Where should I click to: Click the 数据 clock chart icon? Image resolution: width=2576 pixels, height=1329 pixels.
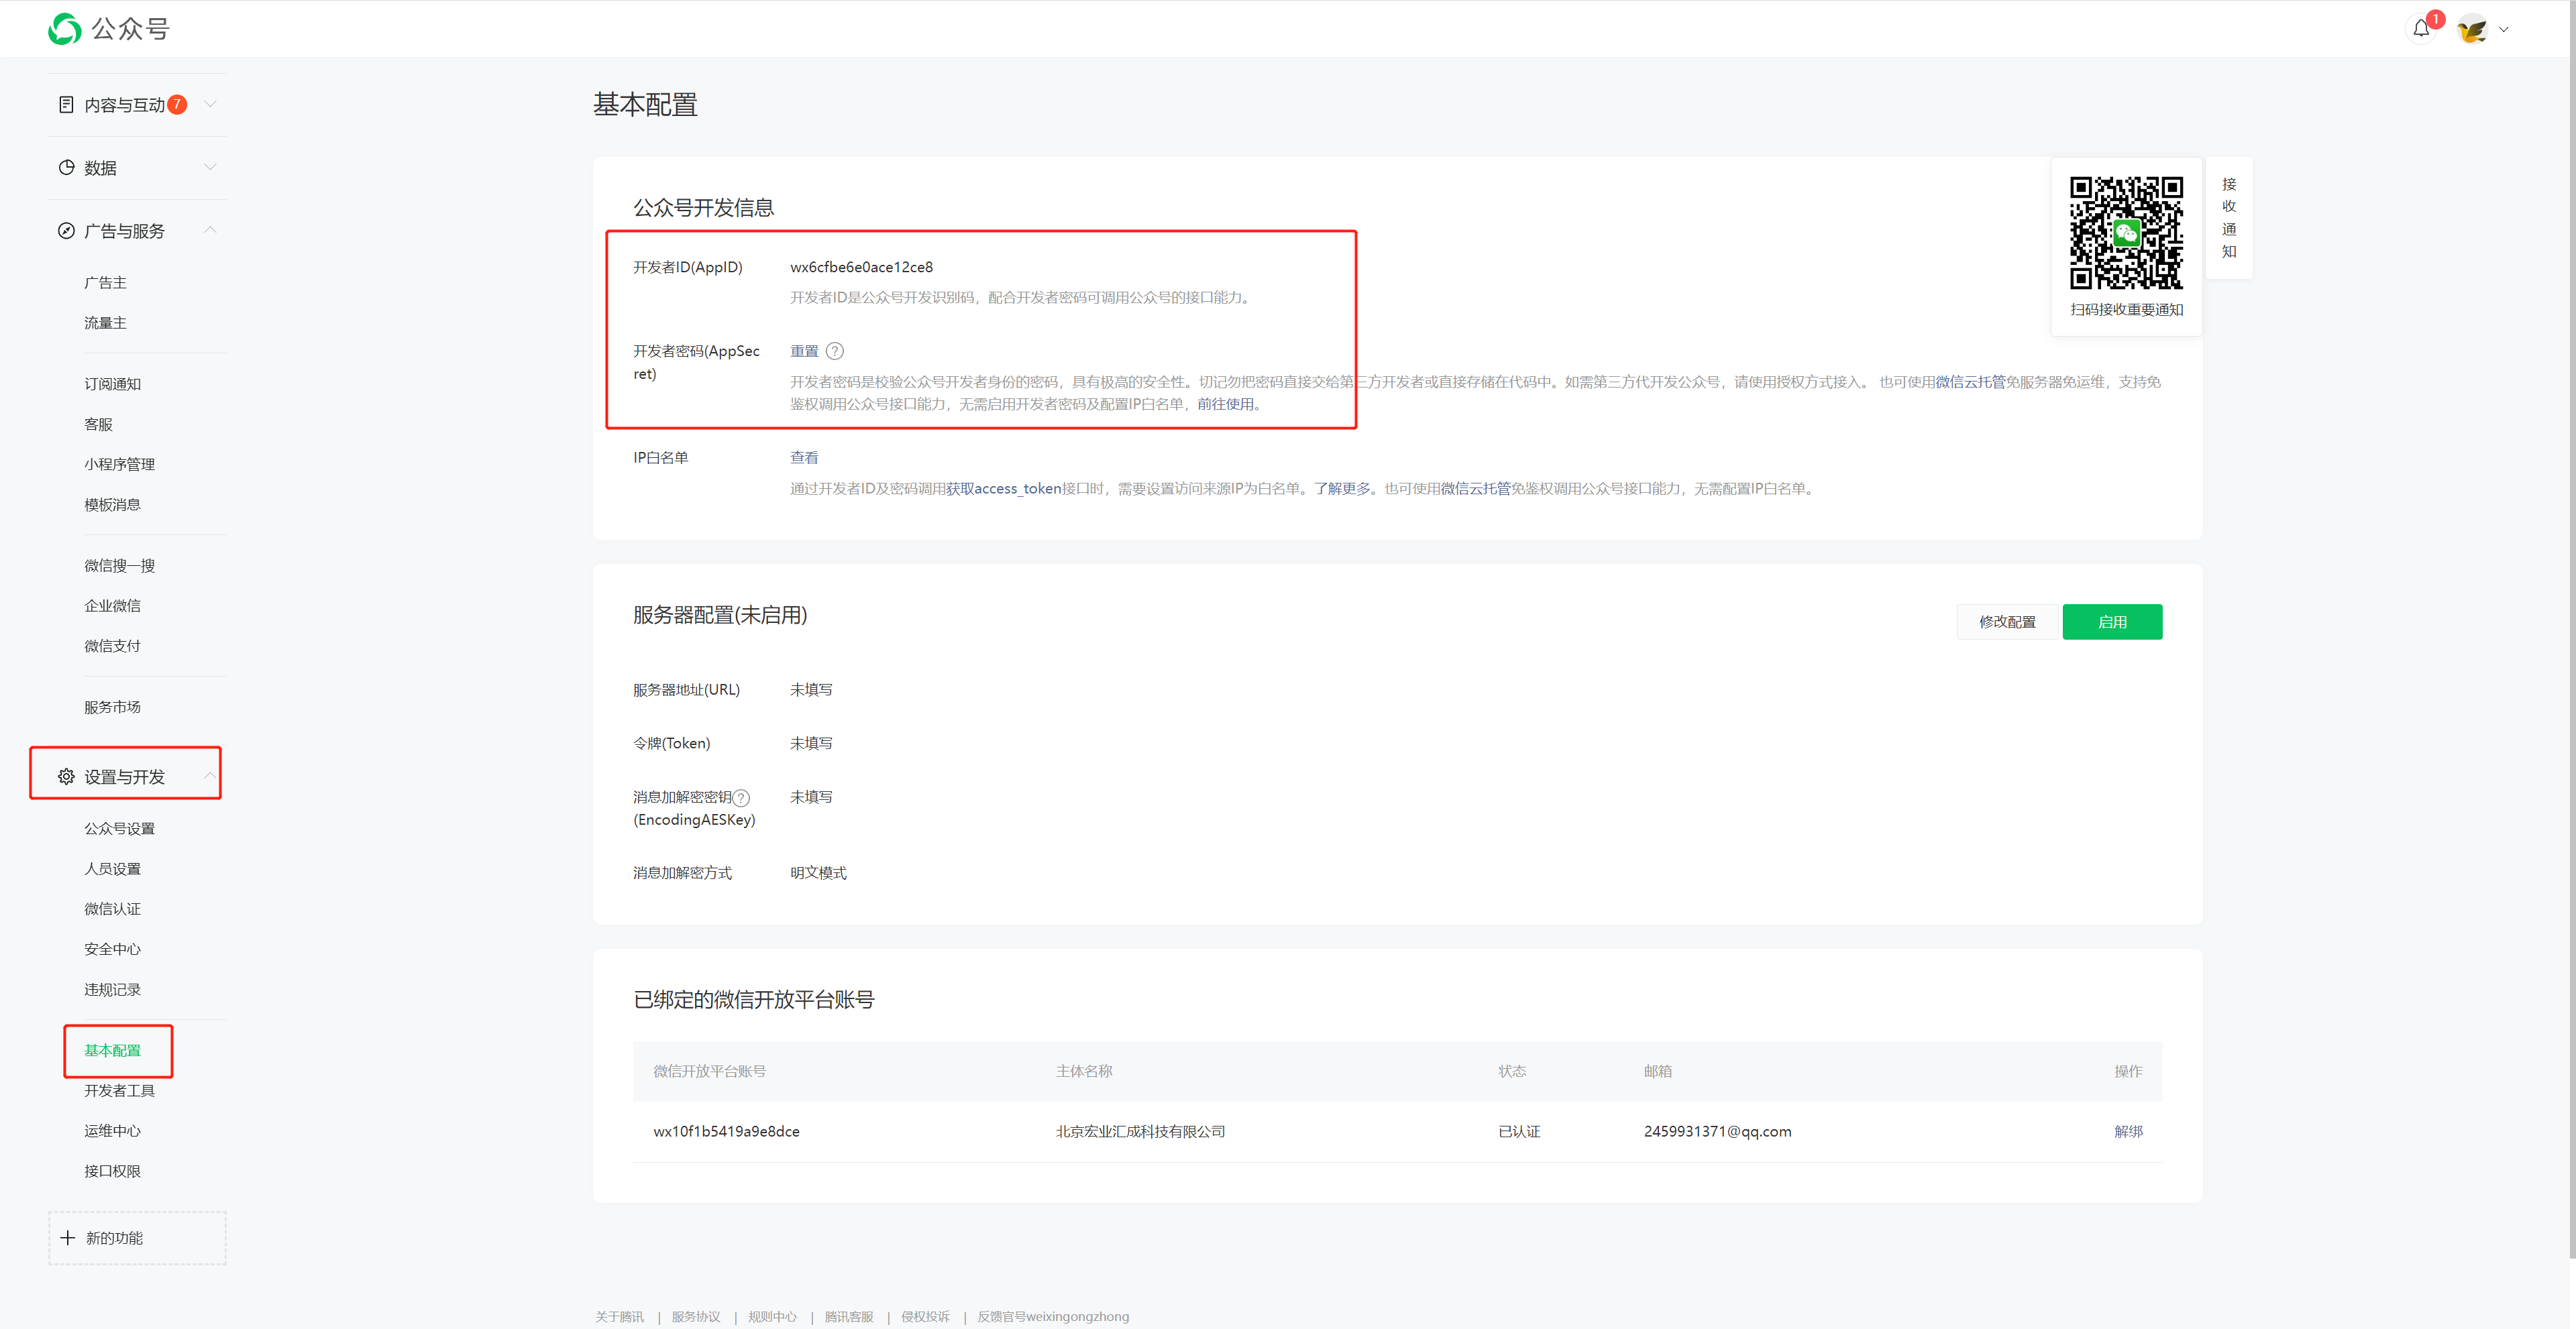66,168
